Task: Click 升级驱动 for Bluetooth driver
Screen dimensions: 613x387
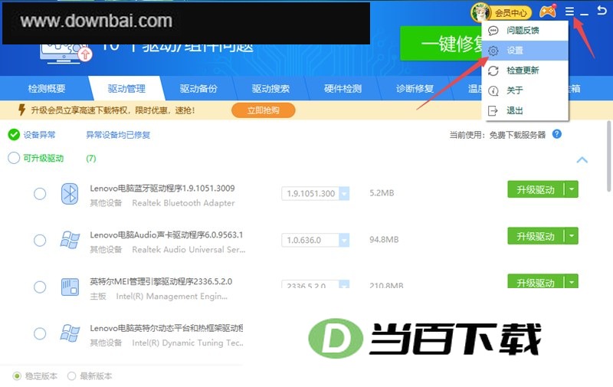Action: (x=536, y=189)
